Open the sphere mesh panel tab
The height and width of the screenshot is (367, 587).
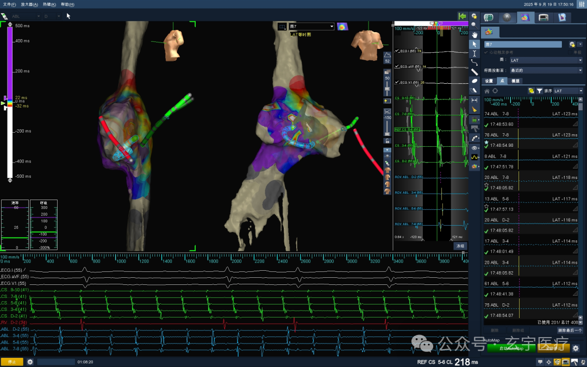point(507,17)
